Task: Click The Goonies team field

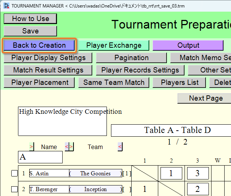Action: (x=96, y=173)
